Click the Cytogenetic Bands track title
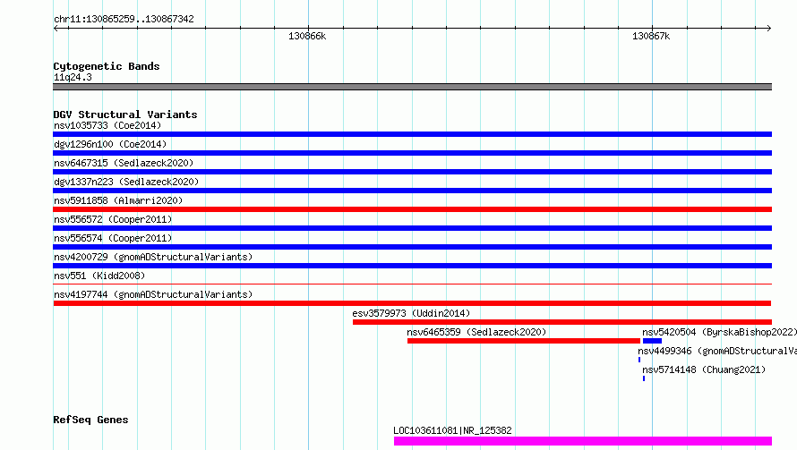Image resolution: width=797 pixels, height=450 pixels. (x=107, y=66)
